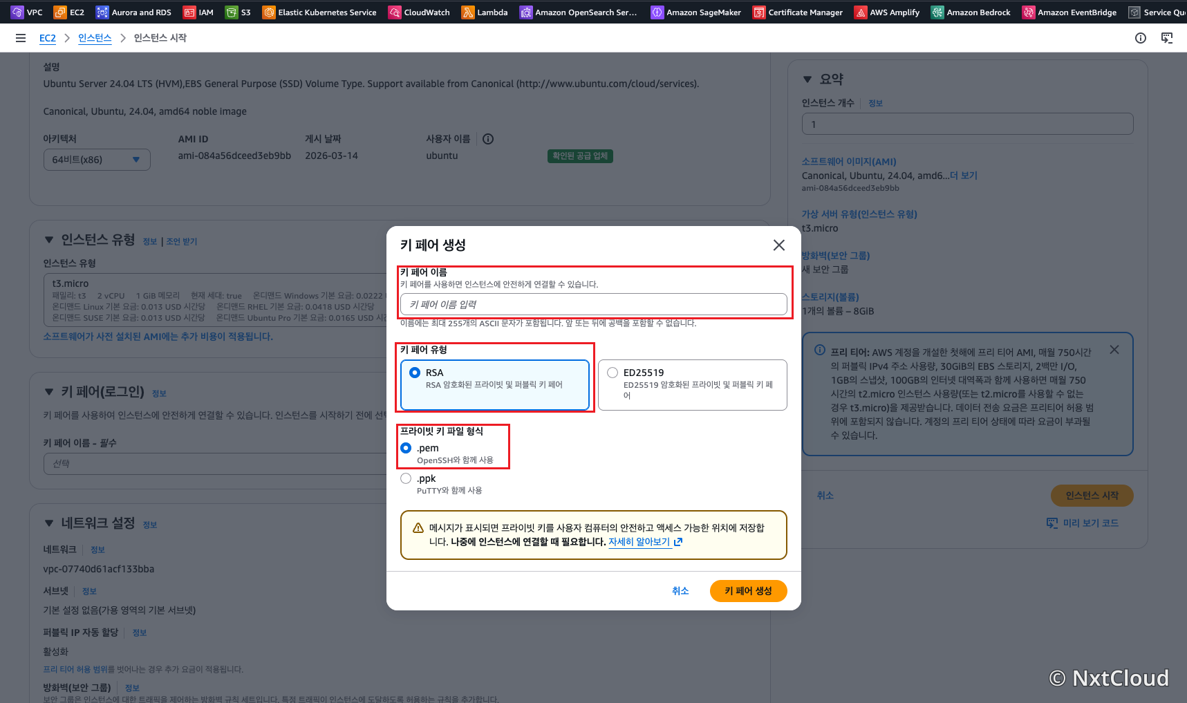Screen dimensions: 1187x703
Task: Open the Amazon EventBridge shortcut icon
Action: pyautogui.click(x=1029, y=12)
